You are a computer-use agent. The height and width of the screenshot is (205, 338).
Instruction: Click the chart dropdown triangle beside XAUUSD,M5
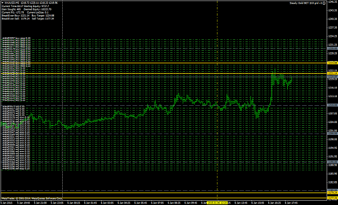pos(3,3)
